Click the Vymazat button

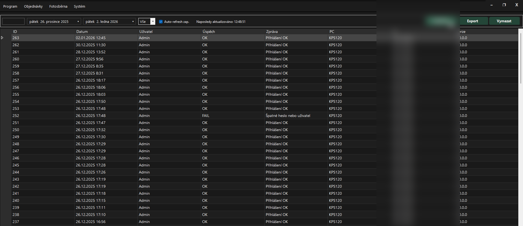tap(504, 21)
